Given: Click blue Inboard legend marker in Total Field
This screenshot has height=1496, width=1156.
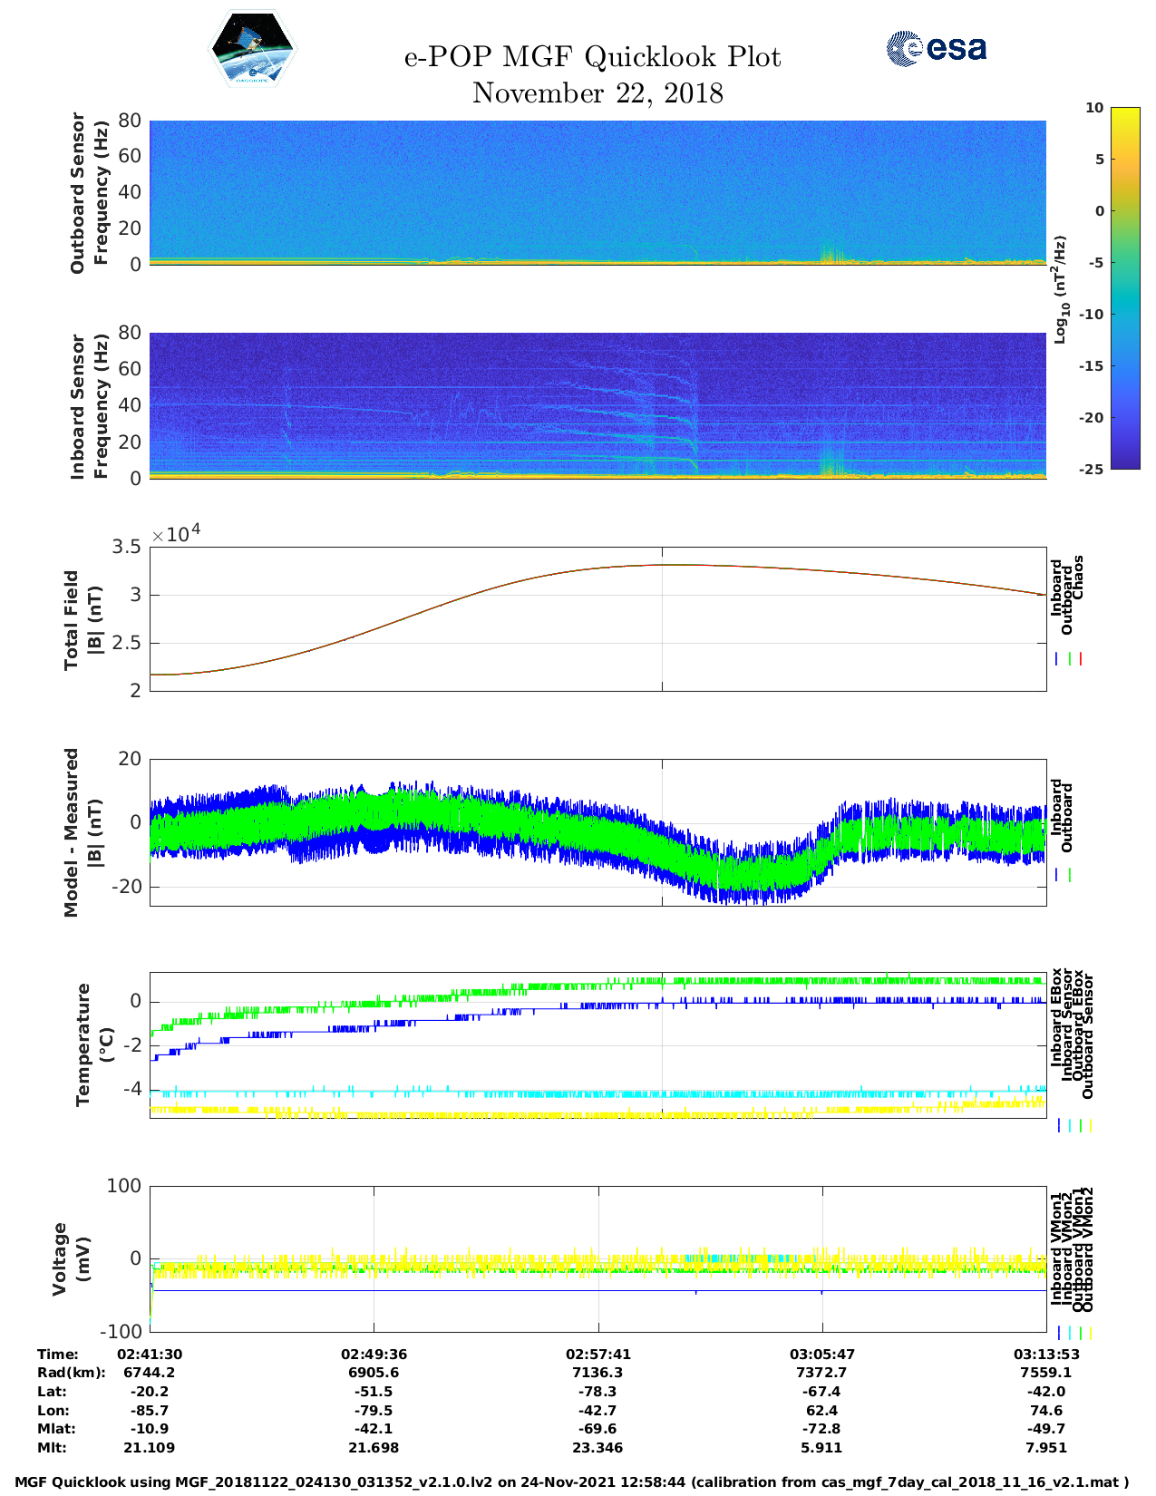Looking at the screenshot, I should [x=1057, y=659].
